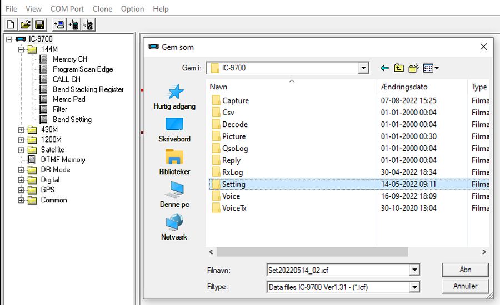Open the File menu
Image resolution: width=500 pixels, height=305 pixels.
click(x=11, y=9)
